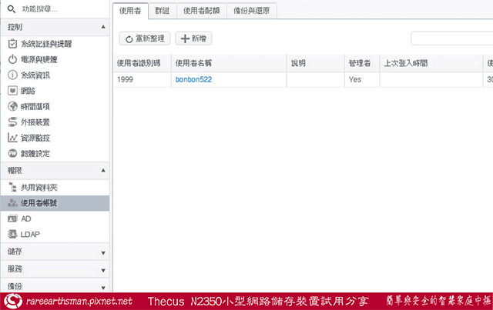Open 系統記錄與提醒 menu label
The image size is (493, 310).
pyautogui.click(x=46, y=44)
